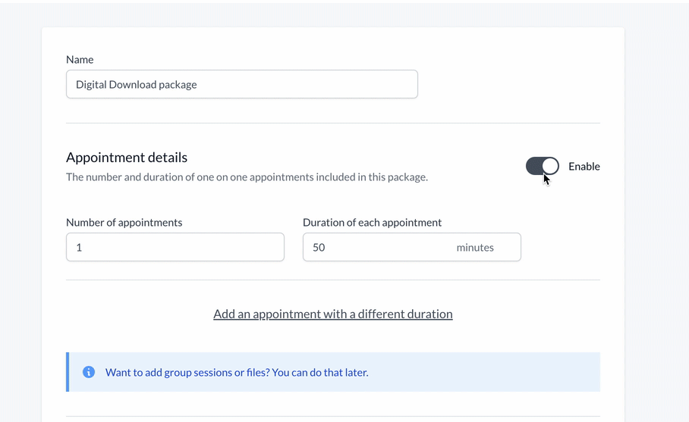
Task: Click the Duration of each appointment label
Action: 372,223
